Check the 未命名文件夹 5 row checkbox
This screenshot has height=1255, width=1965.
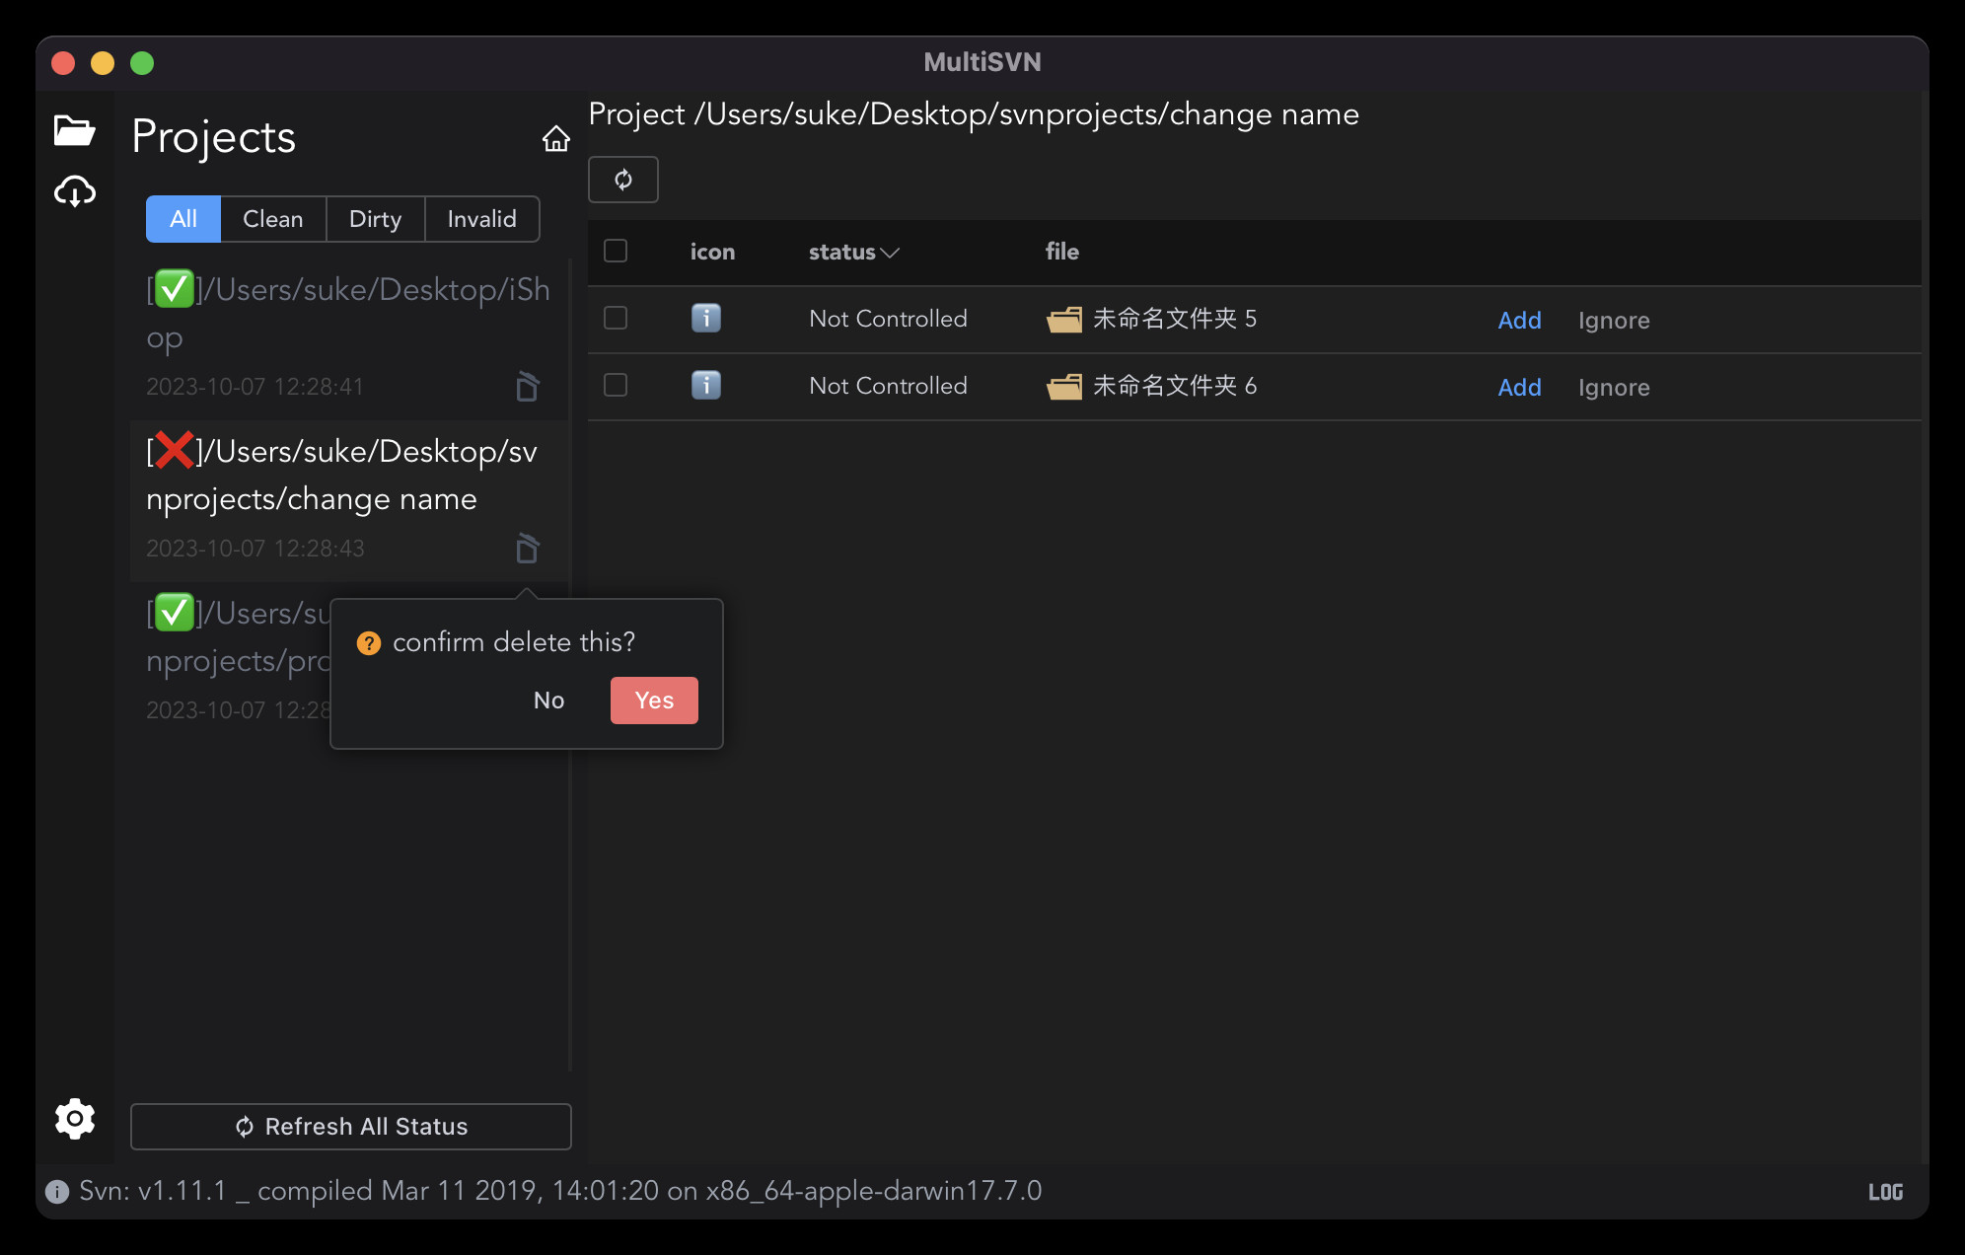click(616, 318)
